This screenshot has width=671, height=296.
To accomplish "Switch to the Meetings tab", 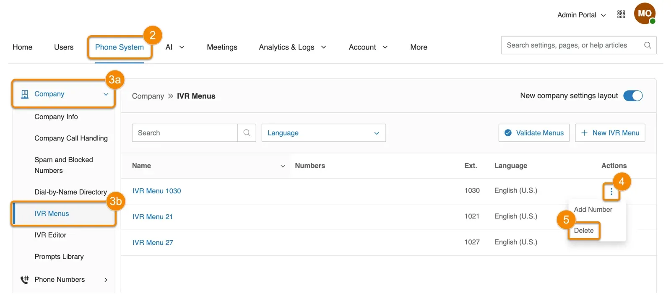I will [x=222, y=47].
